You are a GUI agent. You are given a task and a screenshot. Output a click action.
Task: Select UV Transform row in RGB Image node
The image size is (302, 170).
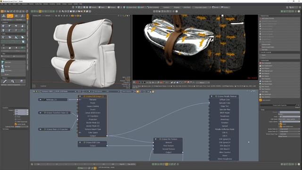click(x=92, y=116)
